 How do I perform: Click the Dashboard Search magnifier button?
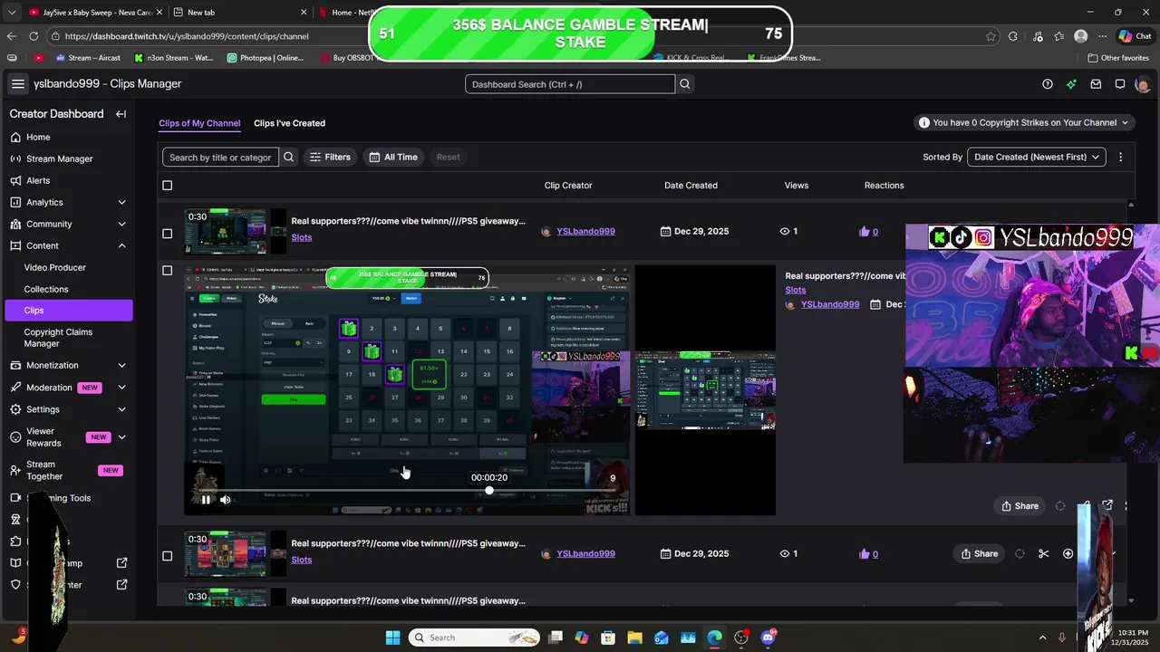(685, 84)
